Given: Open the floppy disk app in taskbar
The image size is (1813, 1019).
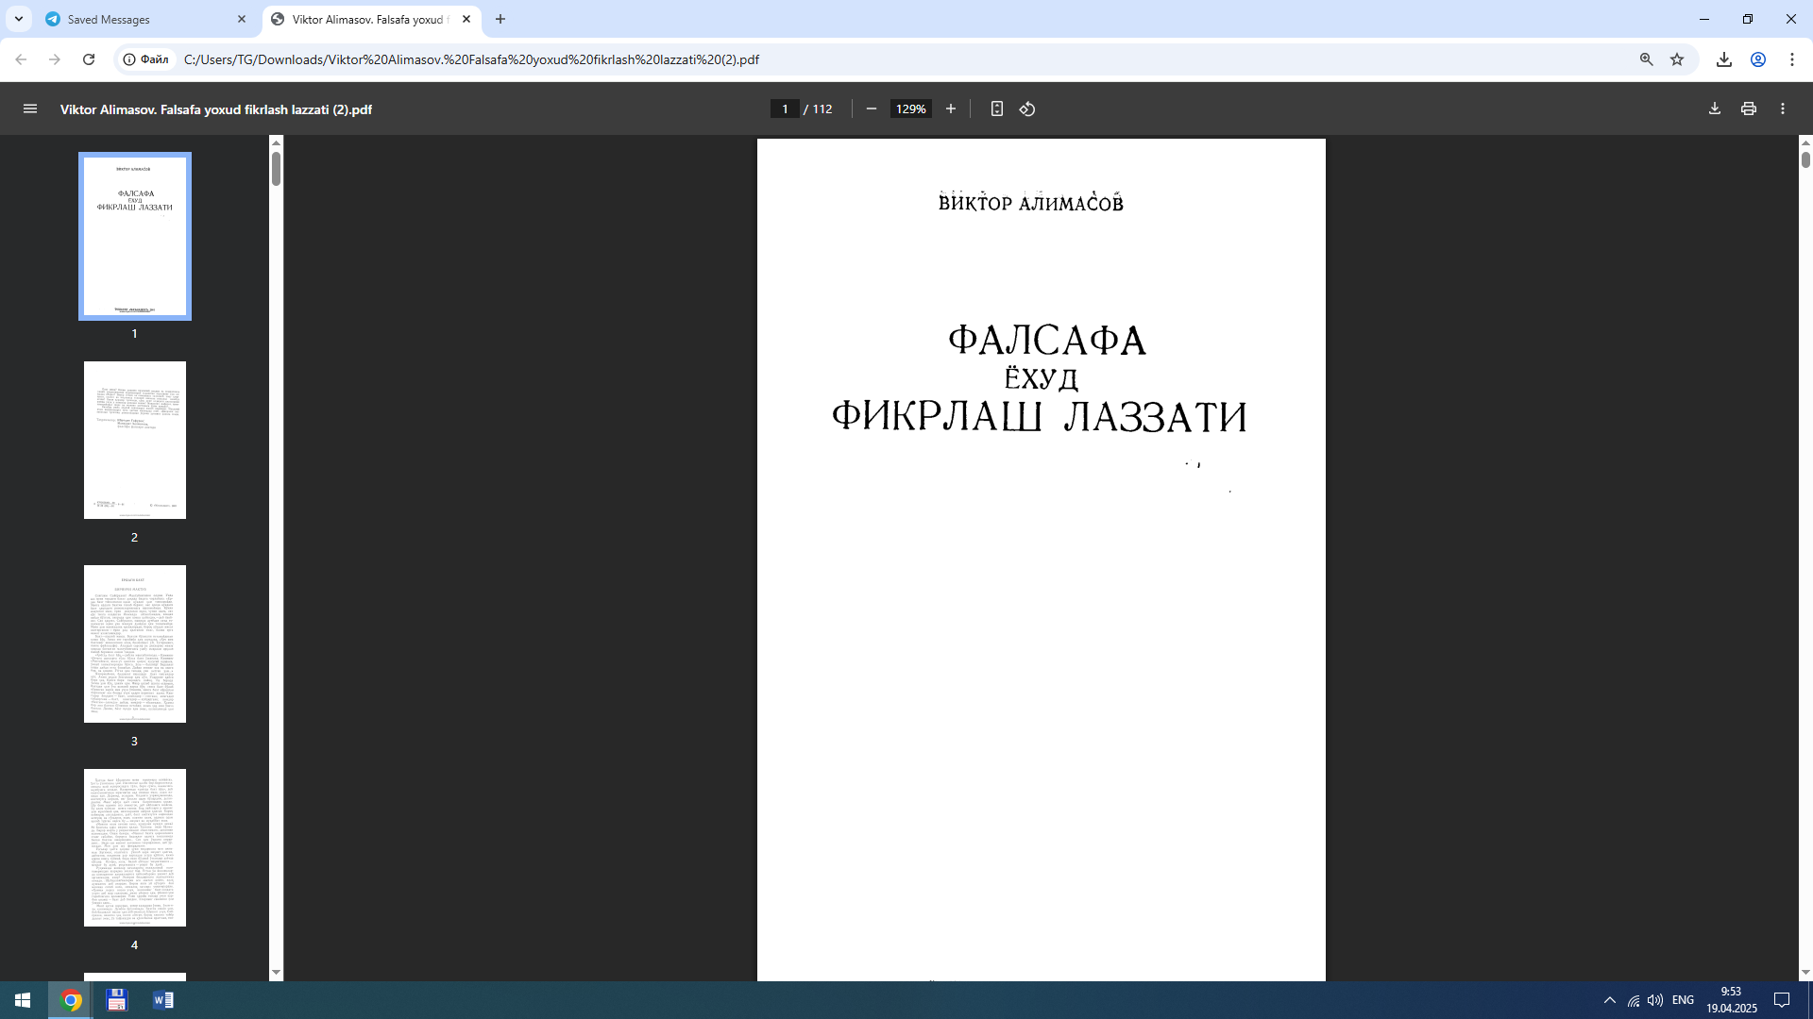Looking at the screenshot, I should coord(117,1000).
